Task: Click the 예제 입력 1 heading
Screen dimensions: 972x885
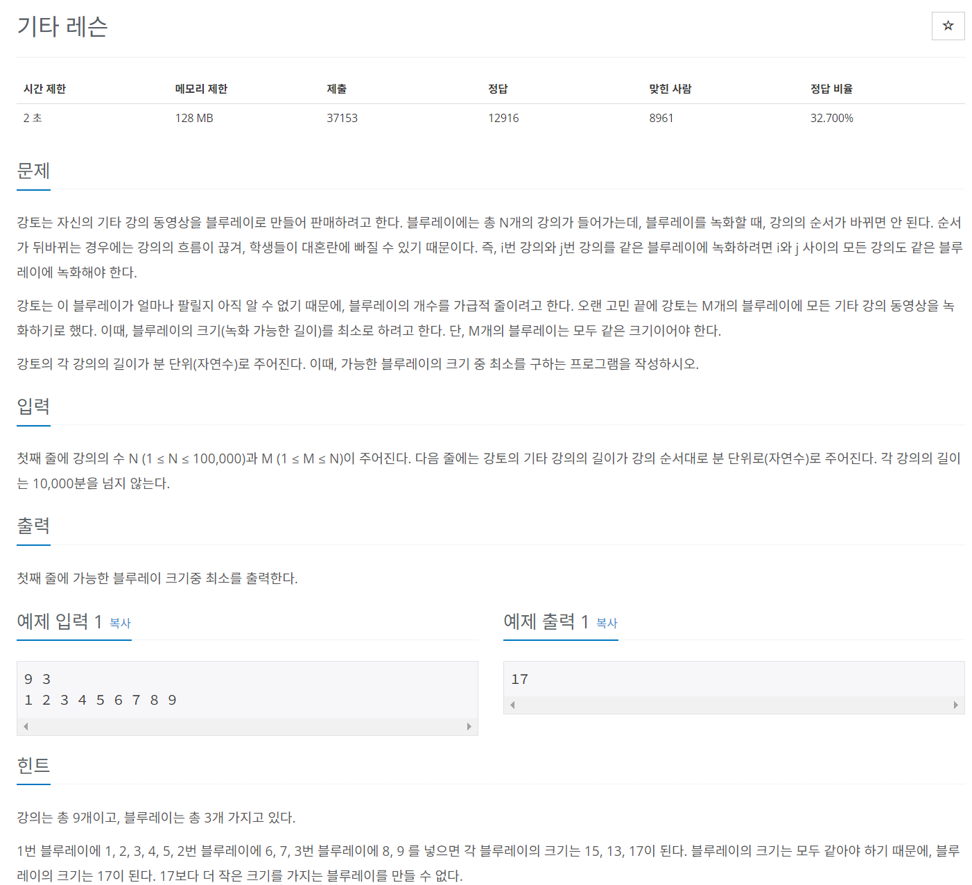Action: tap(60, 621)
